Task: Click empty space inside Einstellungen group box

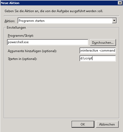Action: click(x=61, y=89)
